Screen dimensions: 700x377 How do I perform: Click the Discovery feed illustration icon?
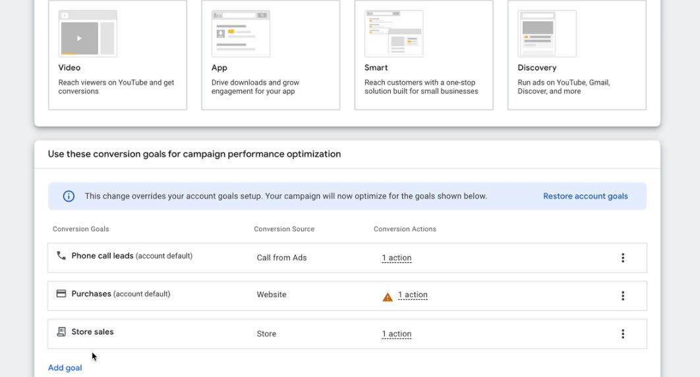coord(546,34)
